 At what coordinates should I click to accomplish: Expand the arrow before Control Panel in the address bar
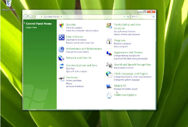[41, 17]
